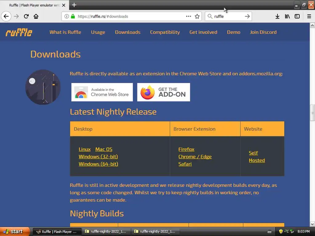
Task: Open first ruffle-nightly-2022 taskbar window
Action: [x=106, y=232]
